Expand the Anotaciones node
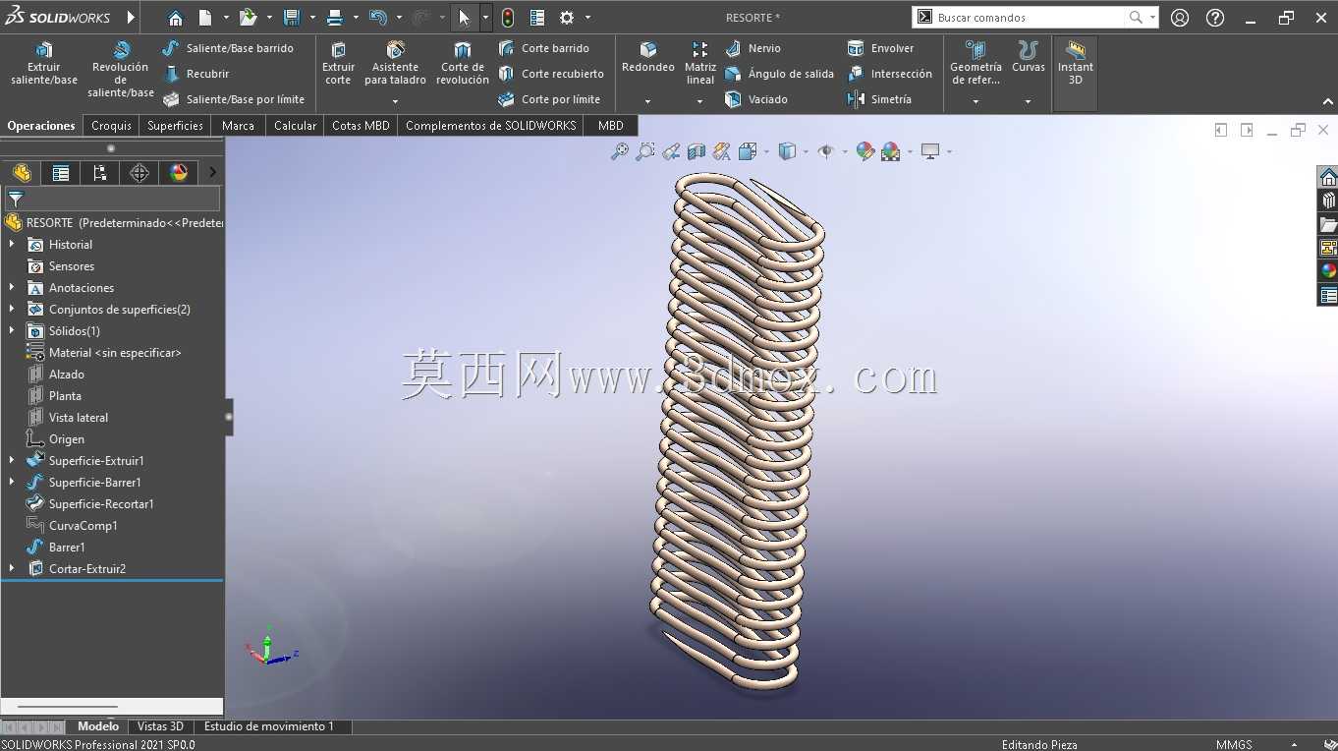 pyautogui.click(x=12, y=287)
